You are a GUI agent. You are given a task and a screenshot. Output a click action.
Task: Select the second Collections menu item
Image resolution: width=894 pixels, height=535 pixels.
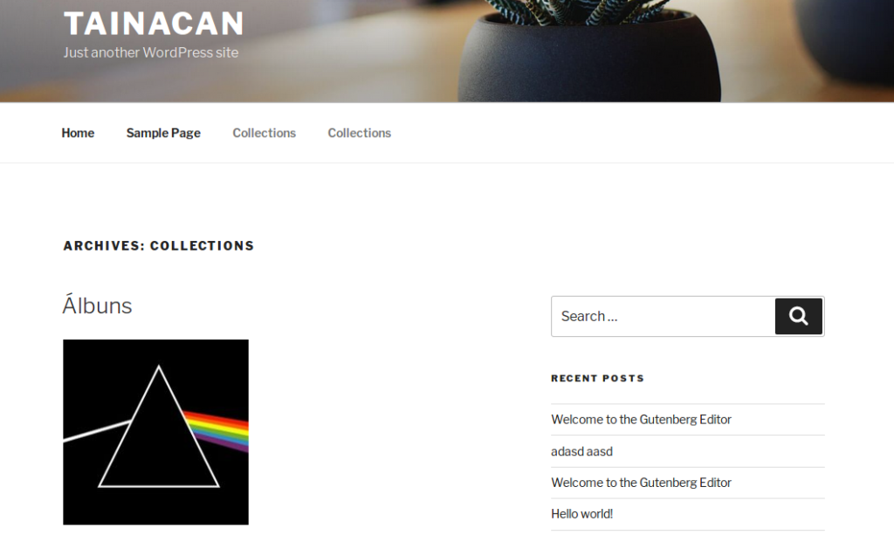[x=359, y=133]
